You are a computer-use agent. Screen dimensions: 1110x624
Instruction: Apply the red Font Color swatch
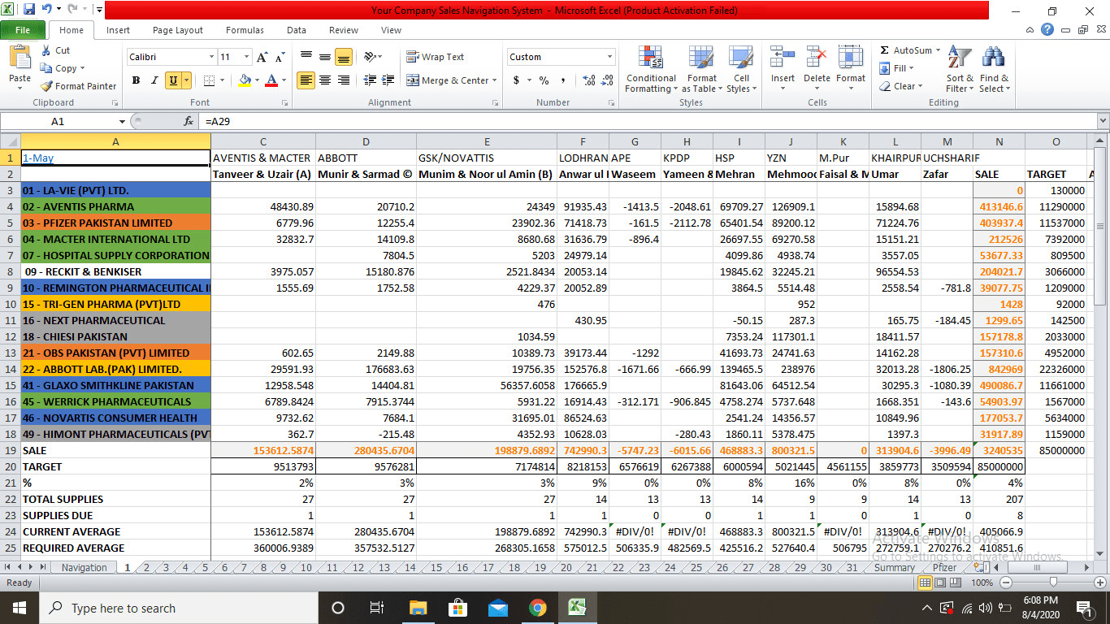pos(271,80)
